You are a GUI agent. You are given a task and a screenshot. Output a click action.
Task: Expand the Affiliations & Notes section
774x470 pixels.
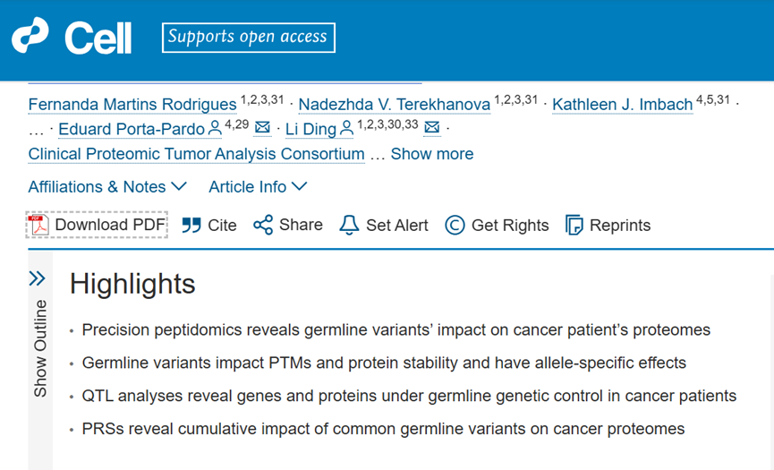coord(107,186)
